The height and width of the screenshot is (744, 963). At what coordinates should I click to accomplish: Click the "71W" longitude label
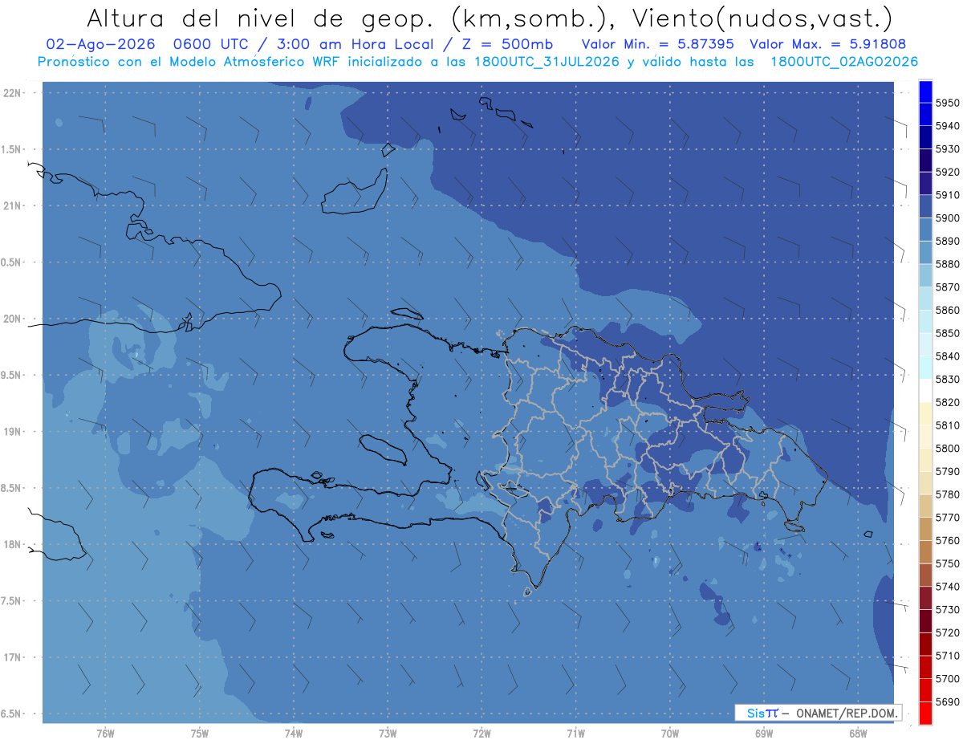pyautogui.click(x=575, y=733)
